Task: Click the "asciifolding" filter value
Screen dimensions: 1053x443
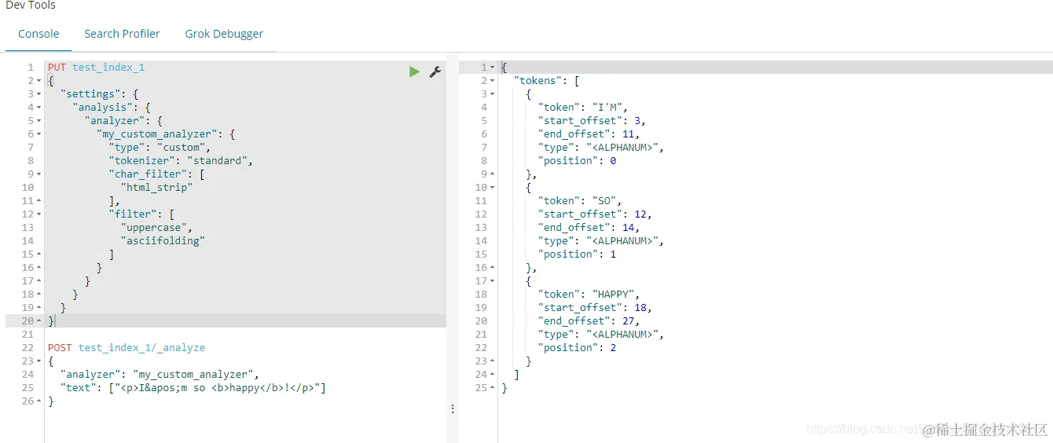Action: (x=163, y=241)
